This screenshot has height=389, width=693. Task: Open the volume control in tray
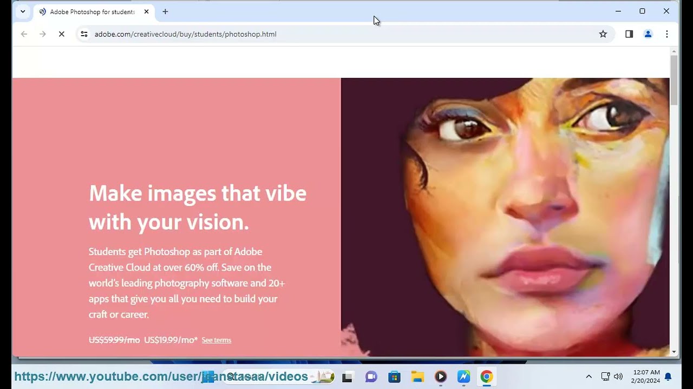tap(618, 377)
